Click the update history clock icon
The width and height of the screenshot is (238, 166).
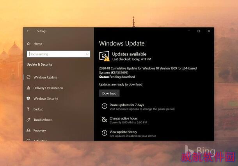click(105, 133)
